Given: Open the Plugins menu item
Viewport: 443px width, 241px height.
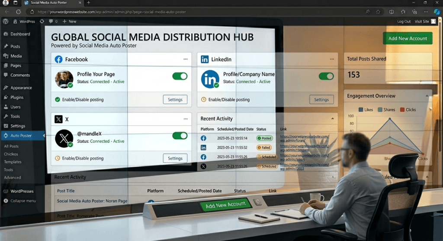Looking at the screenshot, I should 17,97.
